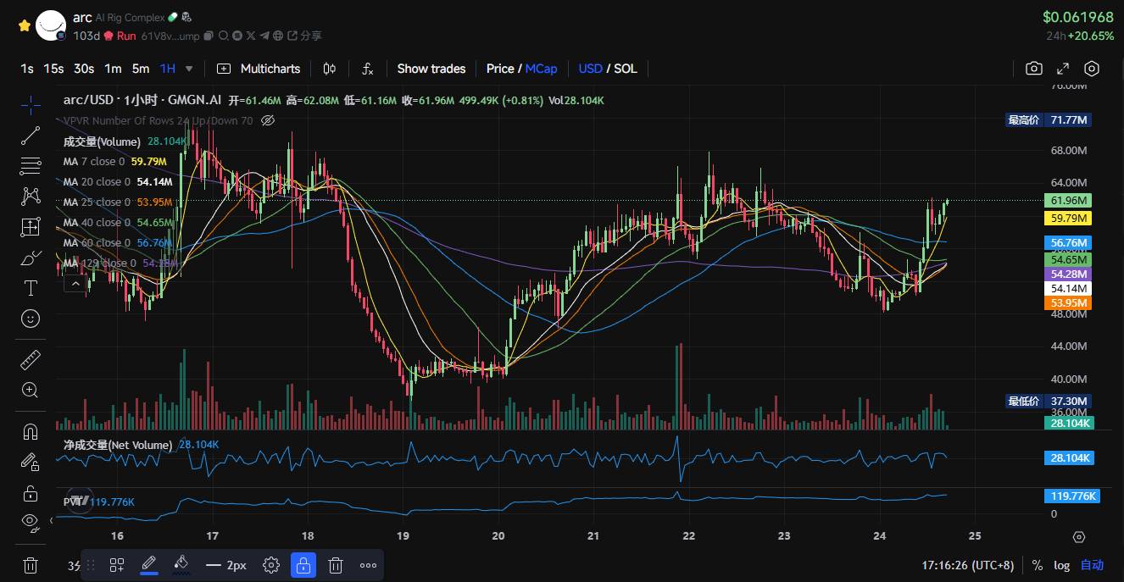Collapse the indicator legend chevron
The image size is (1124, 582).
(x=76, y=284)
